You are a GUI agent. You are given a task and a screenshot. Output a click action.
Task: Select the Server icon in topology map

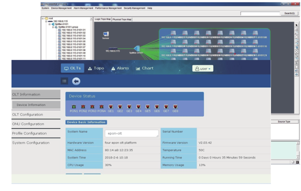click(x=106, y=34)
